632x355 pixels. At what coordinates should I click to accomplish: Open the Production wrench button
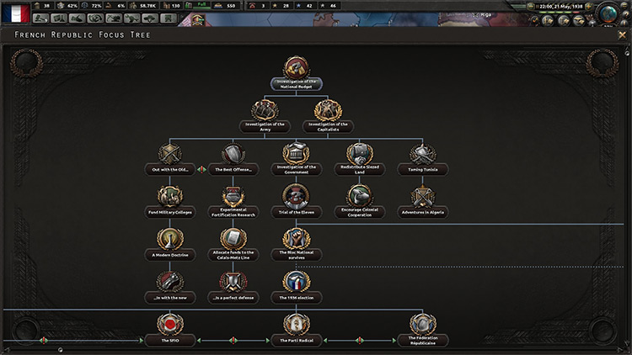click(132, 19)
